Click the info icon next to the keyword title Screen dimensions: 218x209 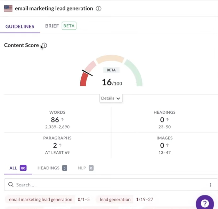98,9
